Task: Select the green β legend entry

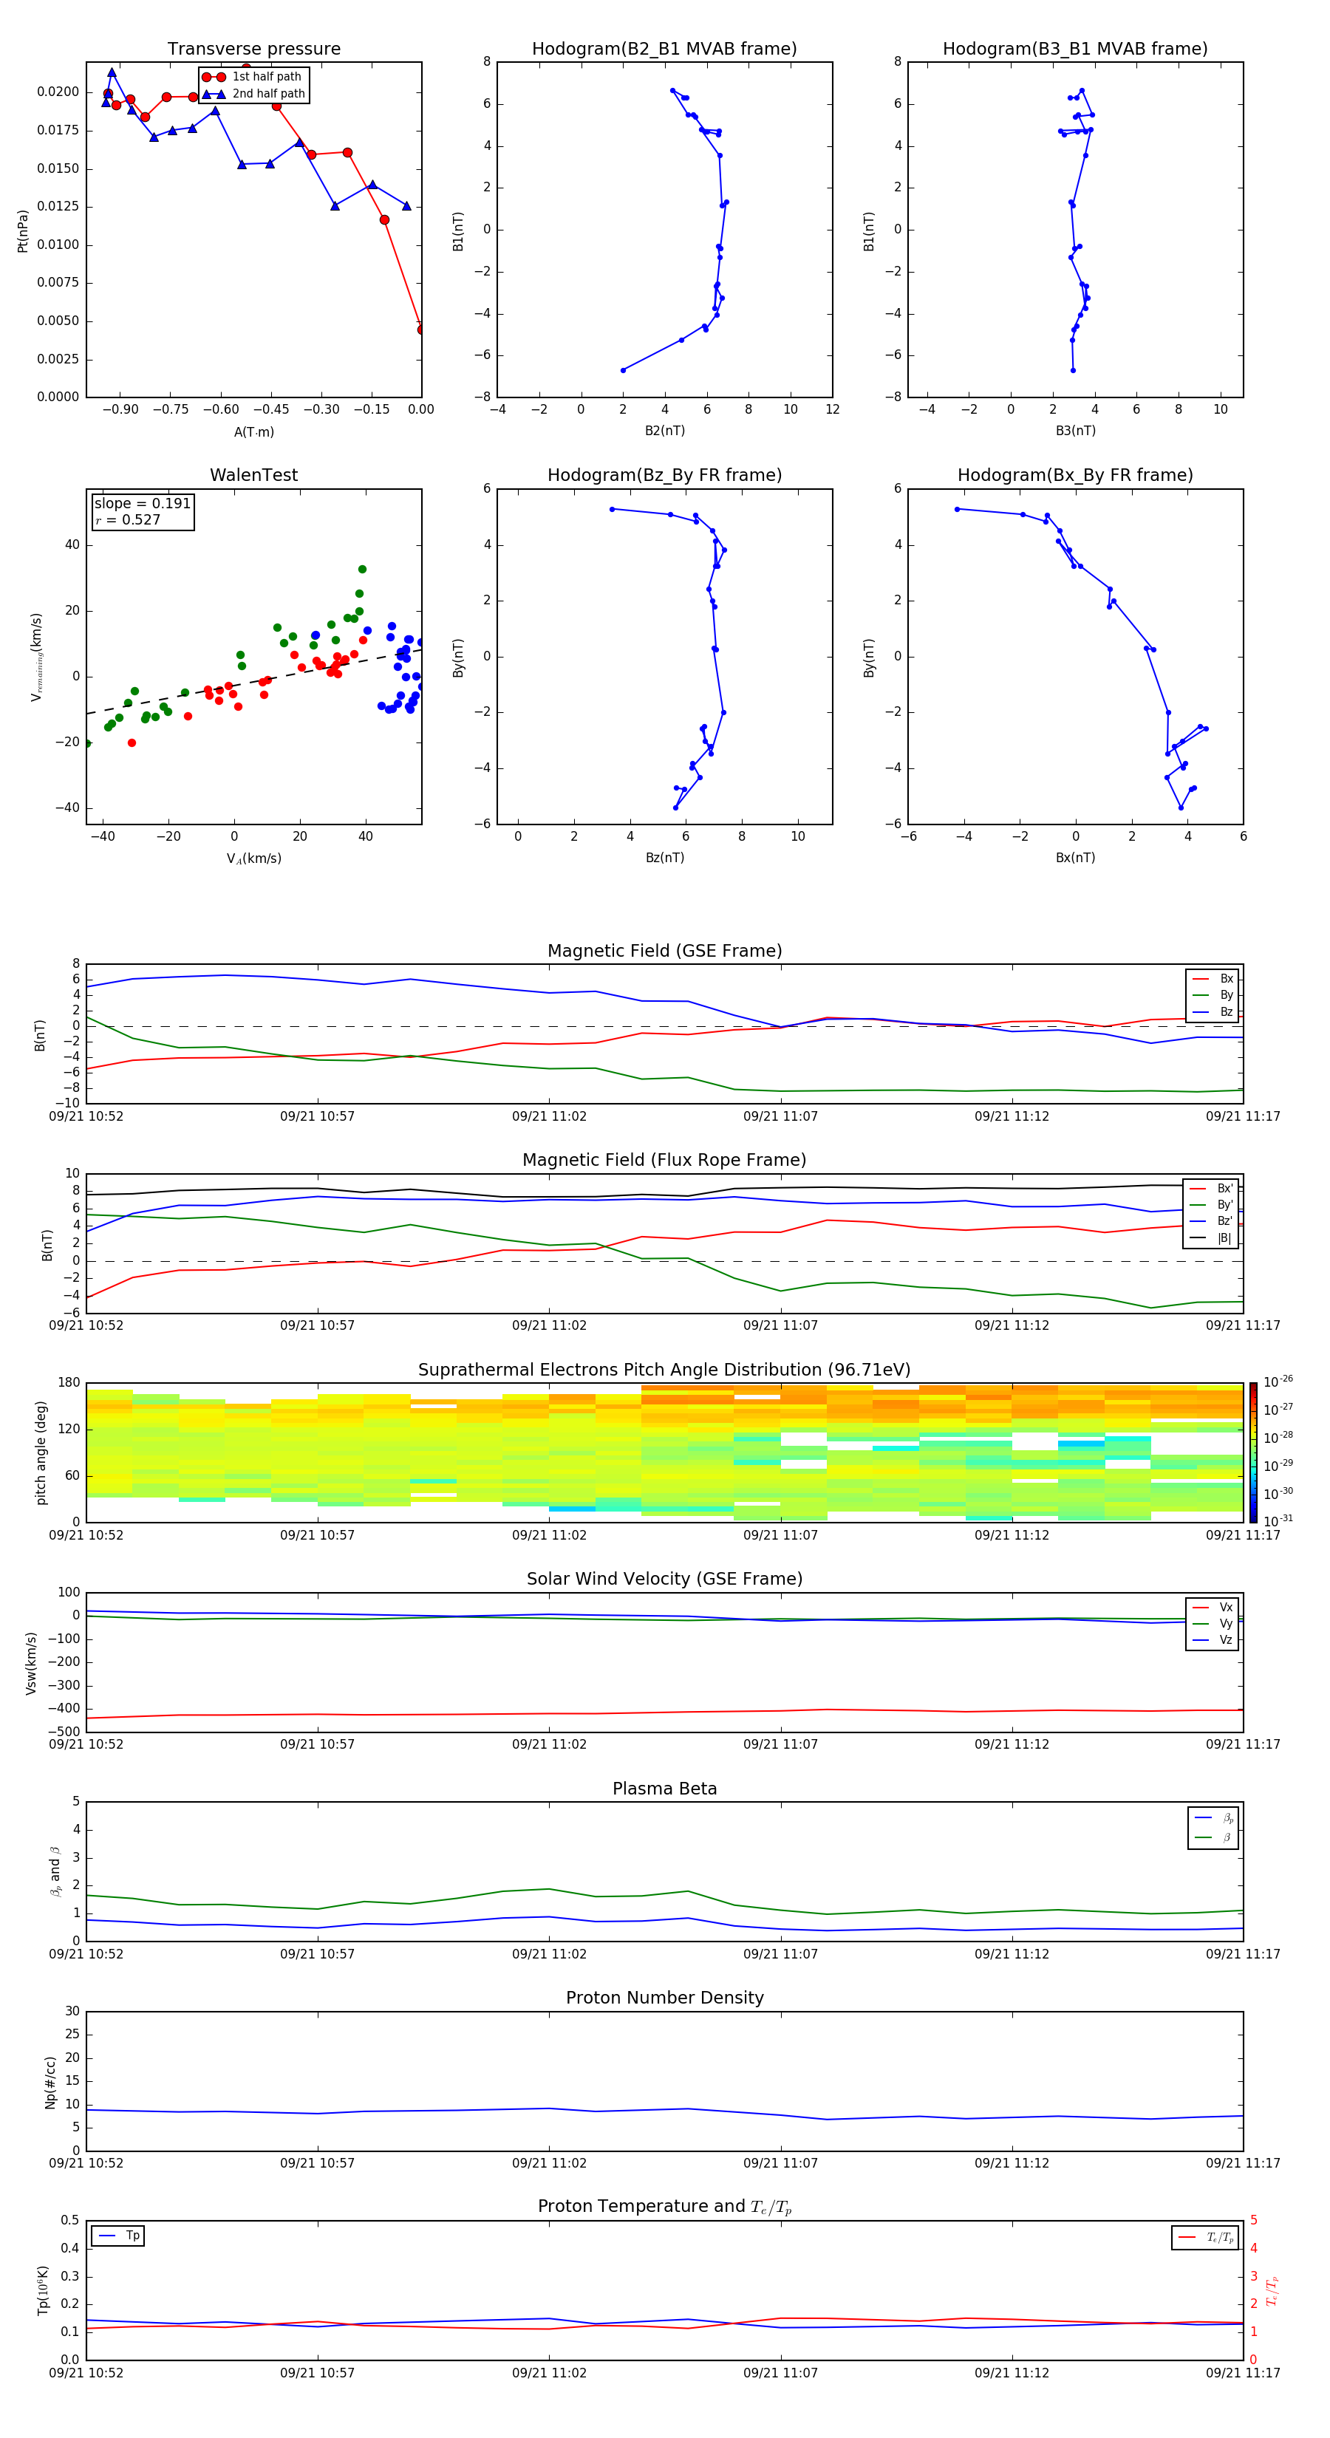Action: [x=1213, y=1838]
